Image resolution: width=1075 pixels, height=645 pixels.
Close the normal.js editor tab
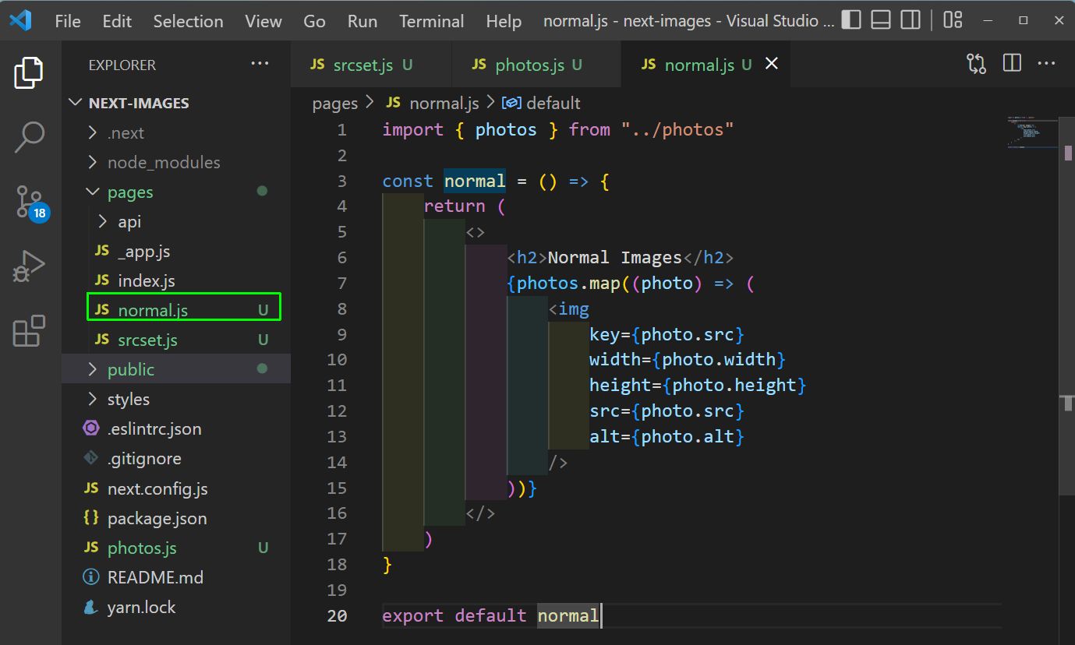click(x=771, y=64)
